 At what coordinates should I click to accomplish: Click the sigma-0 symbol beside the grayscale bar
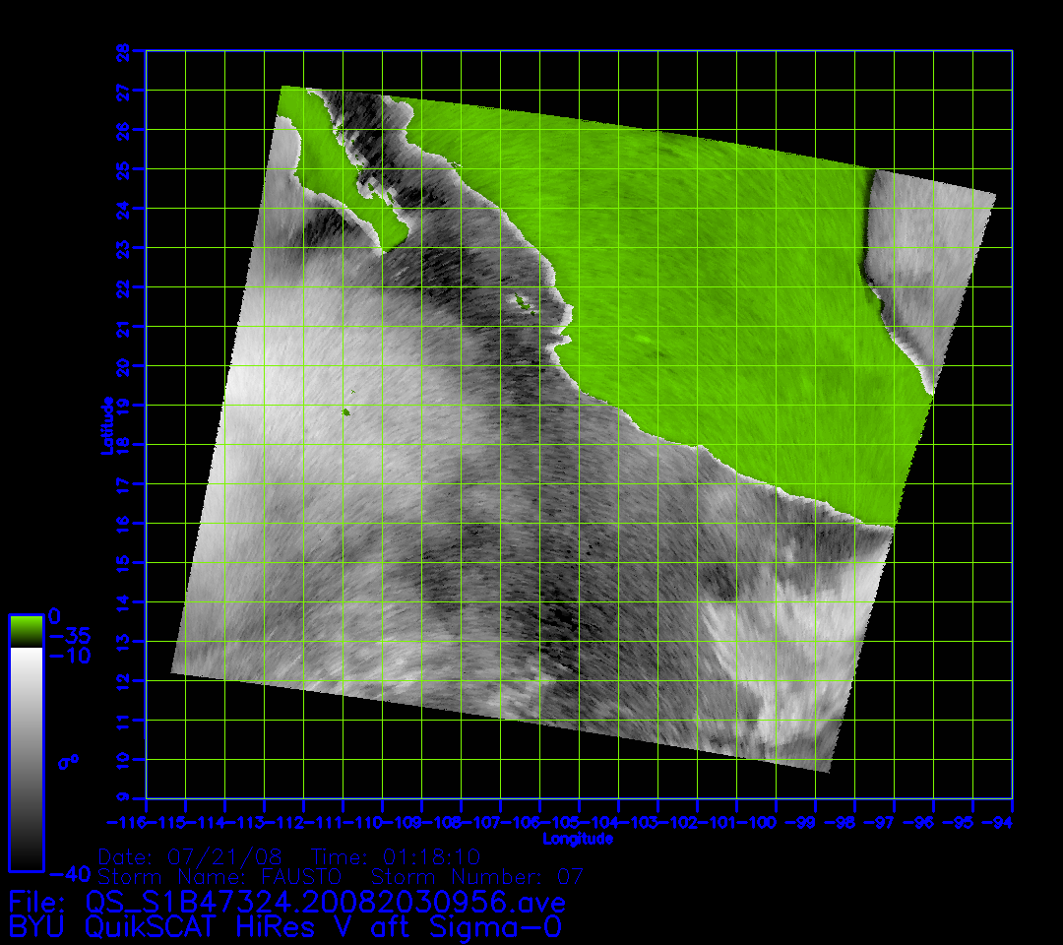pos(68,761)
